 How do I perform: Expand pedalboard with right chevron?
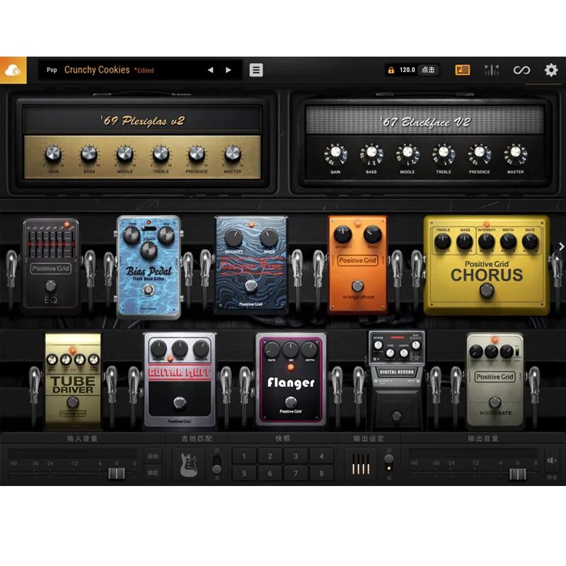point(561,246)
